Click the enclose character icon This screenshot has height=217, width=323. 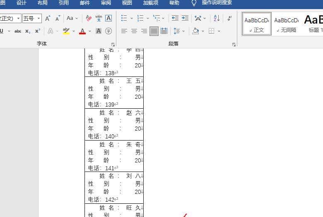(x=108, y=31)
